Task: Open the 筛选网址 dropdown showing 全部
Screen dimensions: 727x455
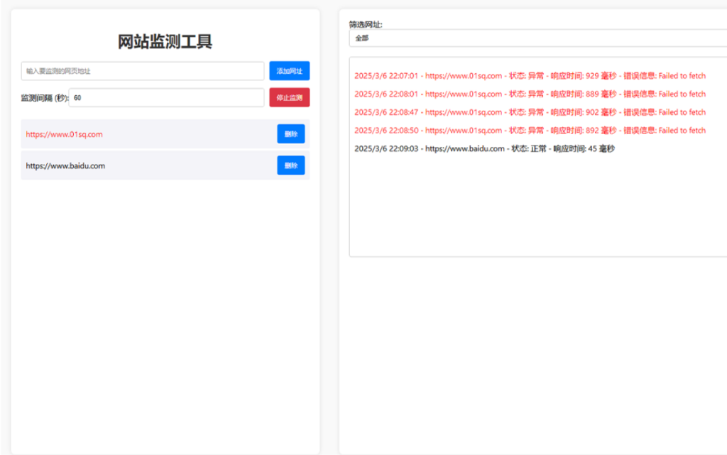Action: pos(537,38)
